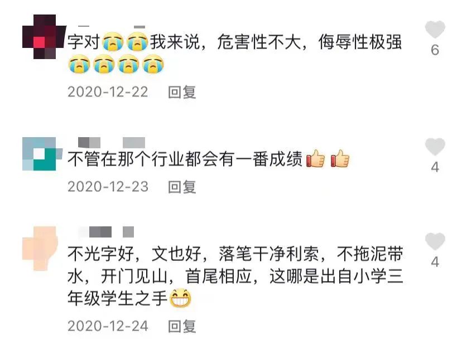The height and width of the screenshot is (349, 462).
Task: Tap the blurred username above 不光字好
Action: point(106,232)
